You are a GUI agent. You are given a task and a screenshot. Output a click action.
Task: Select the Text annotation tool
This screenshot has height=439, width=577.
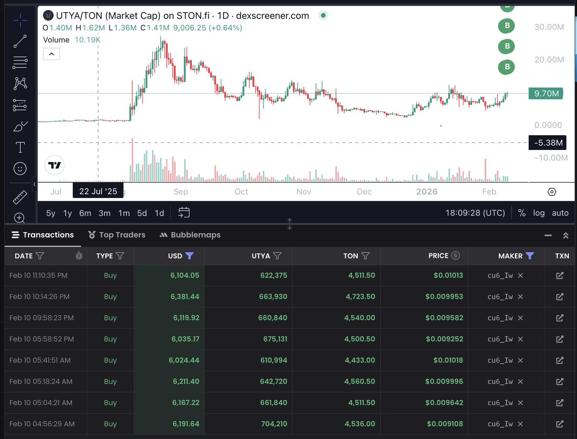tap(20, 147)
